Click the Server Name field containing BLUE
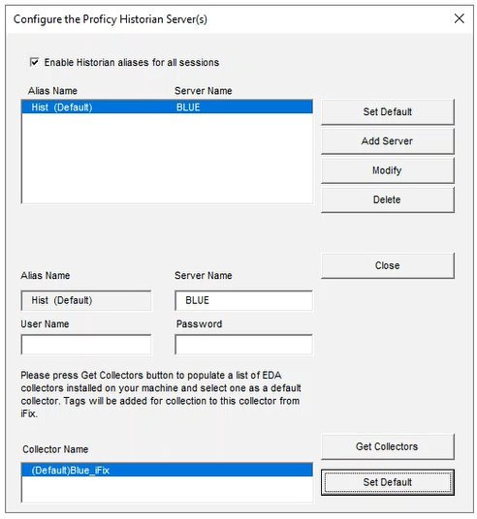 pyautogui.click(x=243, y=300)
